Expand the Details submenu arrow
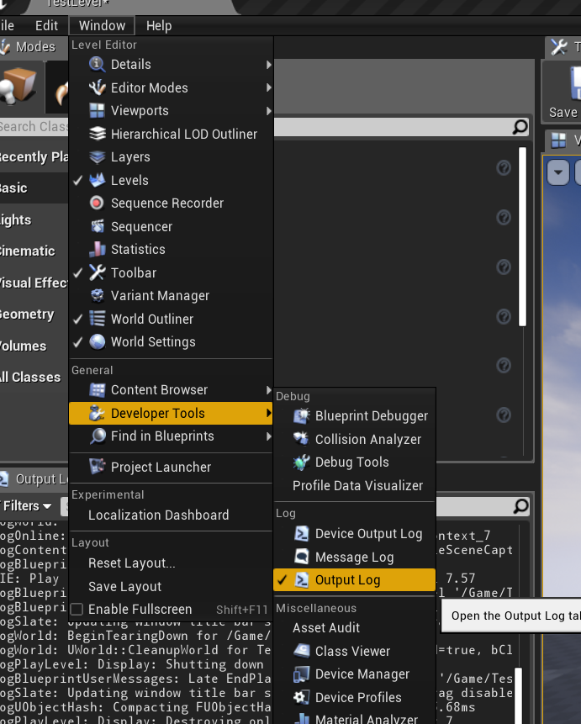Image resolution: width=581 pixels, height=724 pixels. (268, 65)
